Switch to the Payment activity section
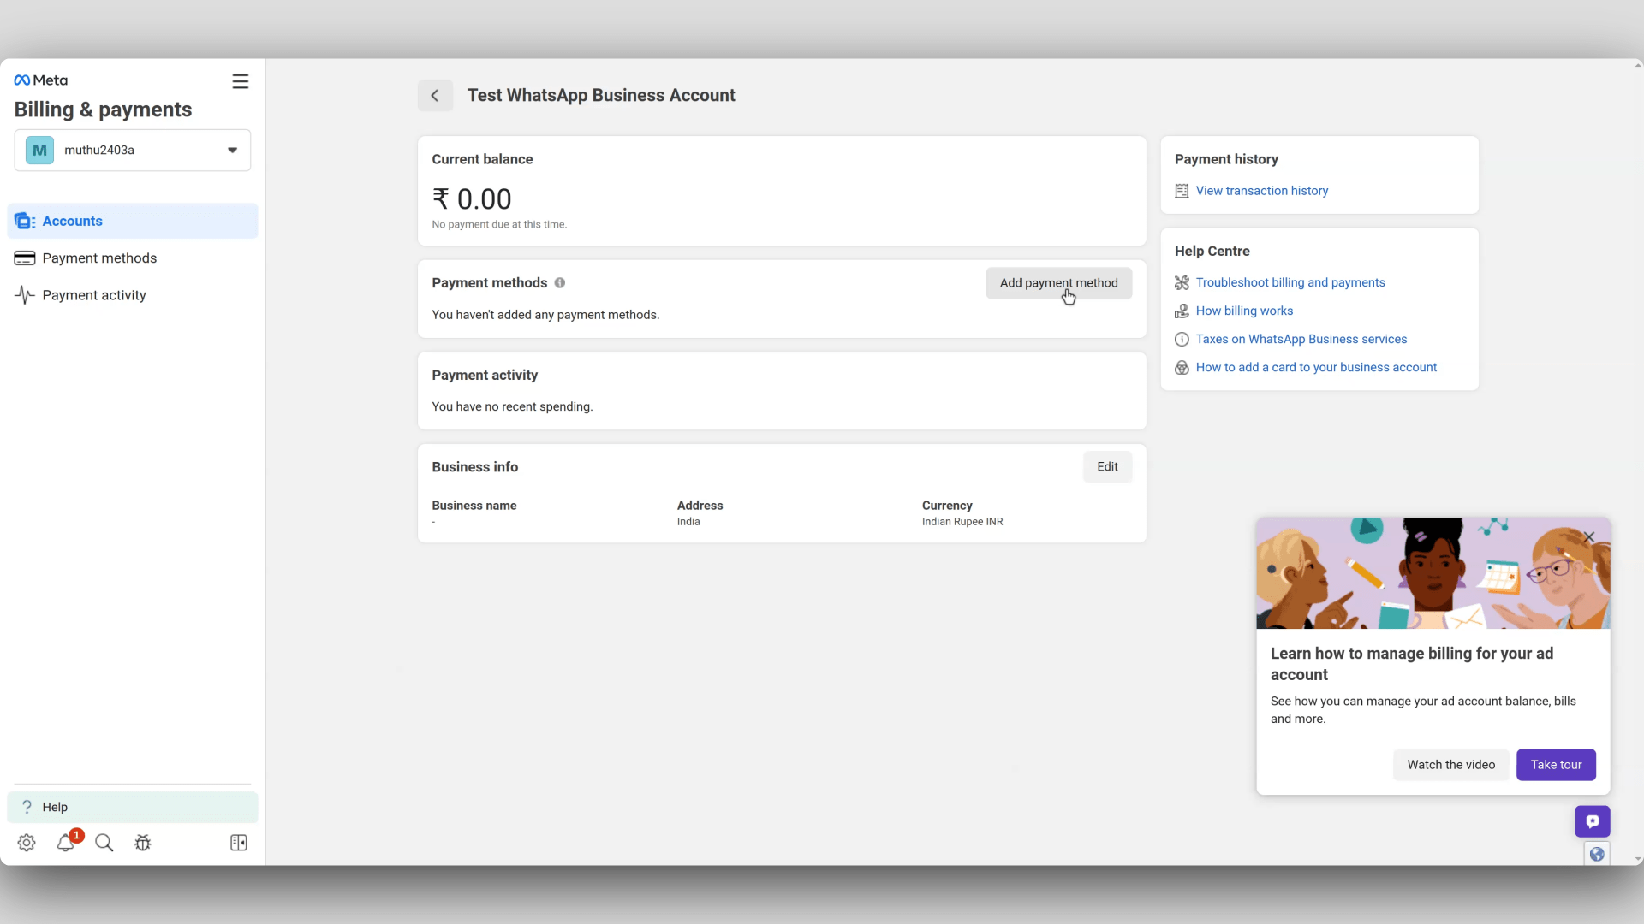 click(x=92, y=295)
